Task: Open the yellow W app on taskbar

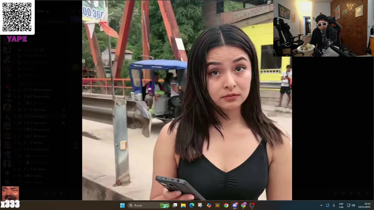Action: pyautogui.click(x=217, y=205)
